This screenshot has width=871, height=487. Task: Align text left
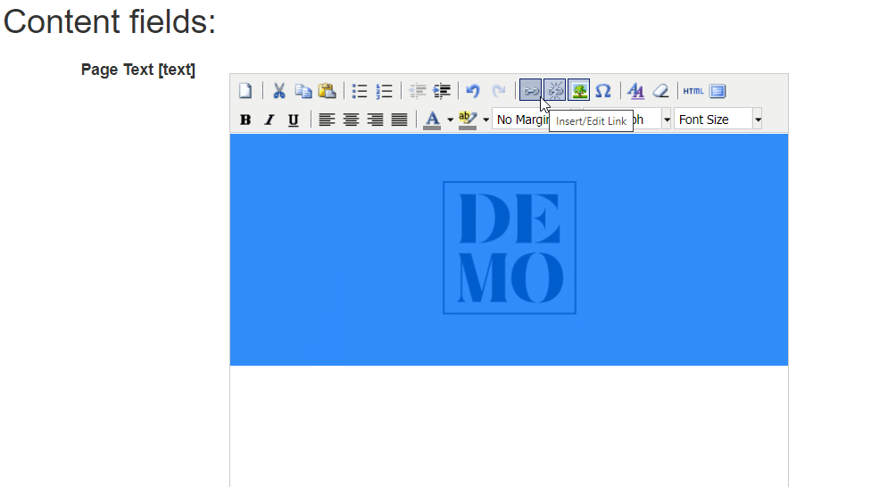[327, 120]
